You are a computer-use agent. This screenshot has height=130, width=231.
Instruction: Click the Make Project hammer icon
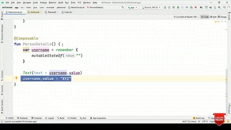(123, 7)
